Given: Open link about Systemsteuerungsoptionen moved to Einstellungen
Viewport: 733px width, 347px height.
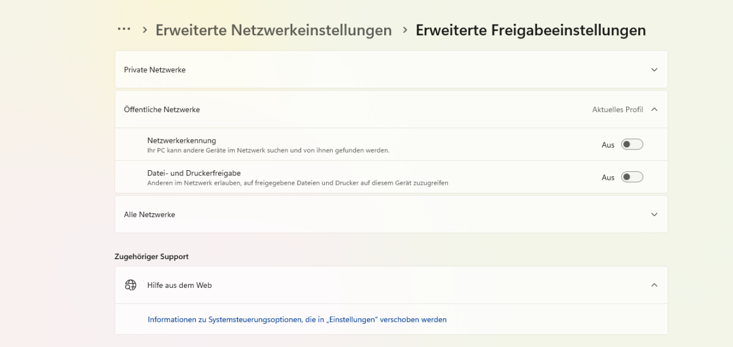Looking at the screenshot, I should (x=297, y=319).
